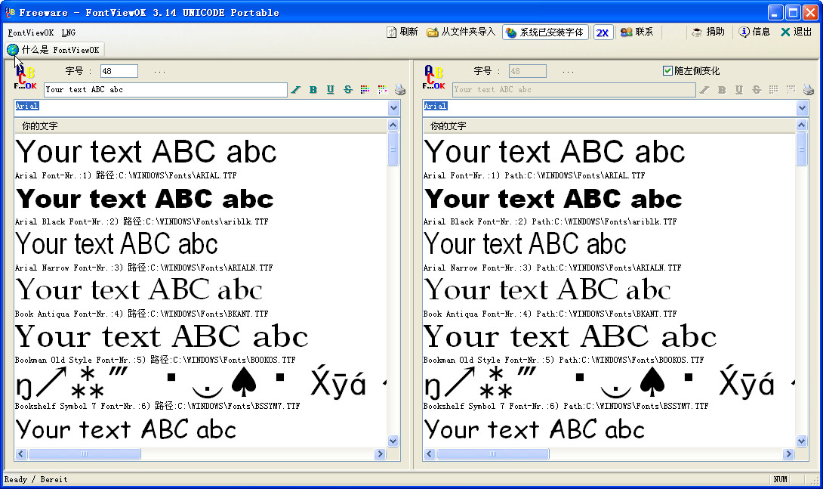
Task: Click left list scroll-up arrow
Action: tap(393, 125)
